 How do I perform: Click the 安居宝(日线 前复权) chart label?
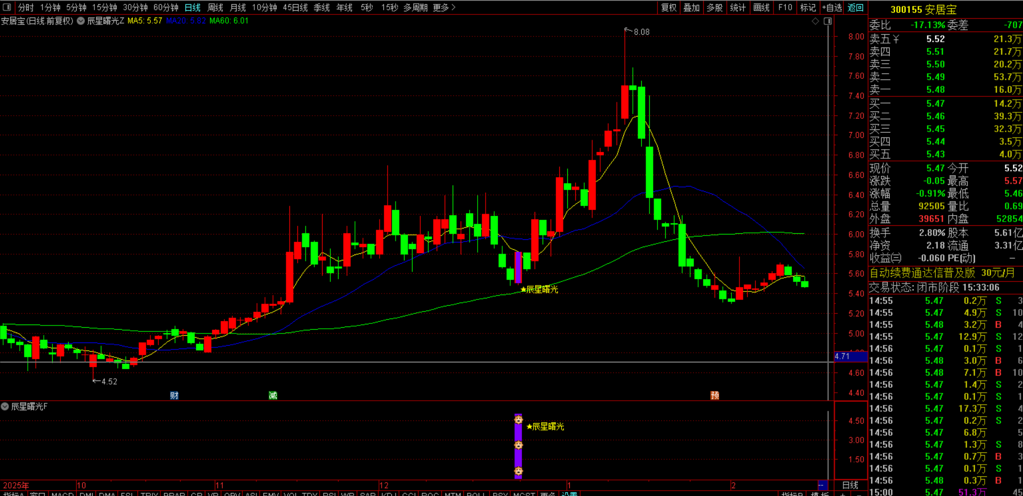click(37, 21)
